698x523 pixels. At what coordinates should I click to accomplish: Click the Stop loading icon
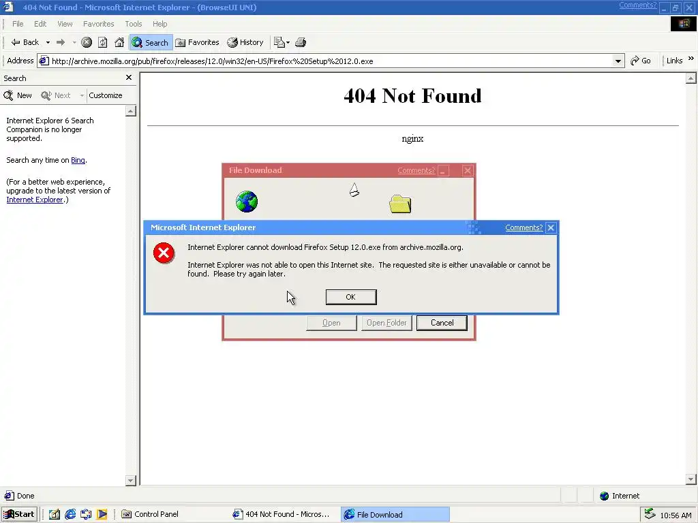tap(87, 42)
